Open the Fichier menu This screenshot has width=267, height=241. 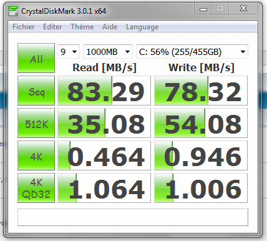point(23,27)
